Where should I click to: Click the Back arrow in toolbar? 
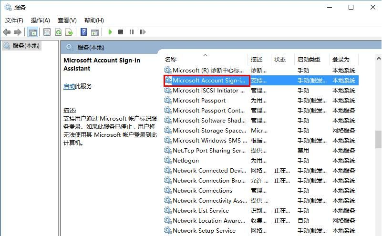pos(6,32)
